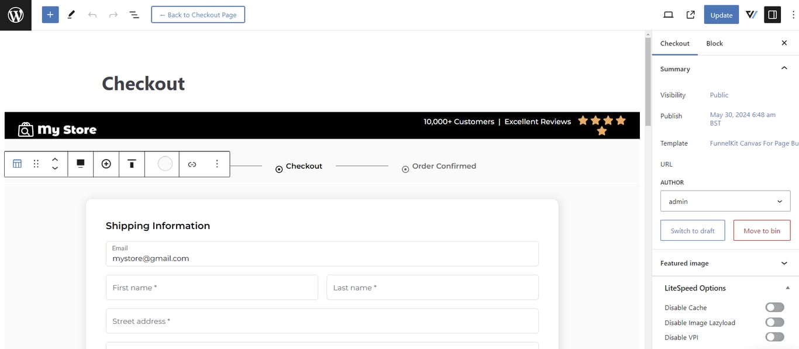Turn on Disable Image Lazyload
799x349 pixels.
coord(774,322)
